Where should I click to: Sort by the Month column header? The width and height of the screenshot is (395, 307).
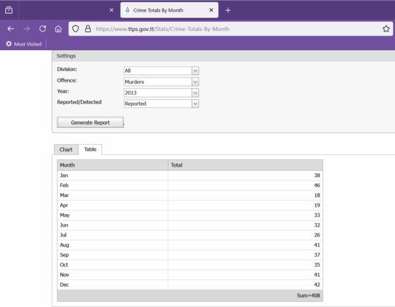coord(113,165)
